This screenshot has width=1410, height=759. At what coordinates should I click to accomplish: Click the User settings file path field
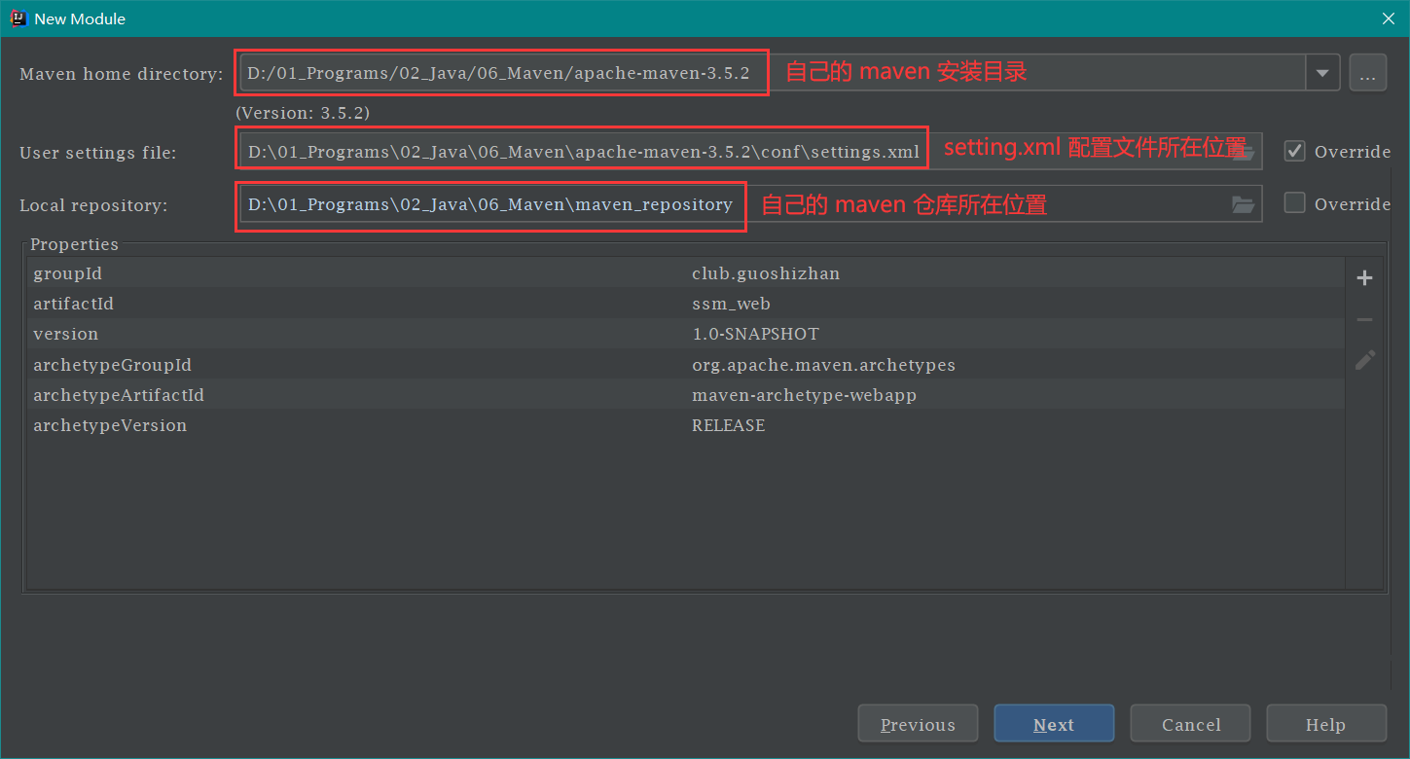point(582,152)
